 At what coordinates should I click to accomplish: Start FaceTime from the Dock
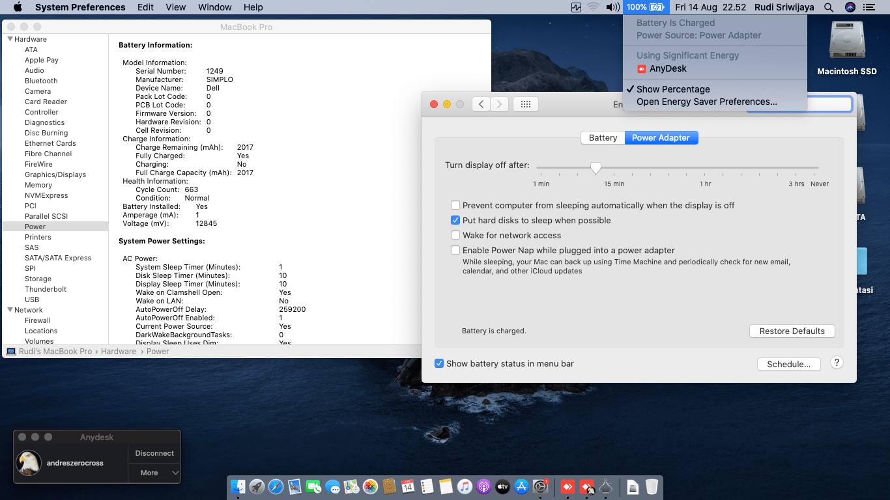313,486
